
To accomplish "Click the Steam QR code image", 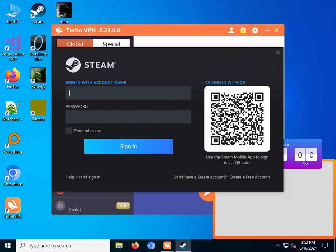I will (x=237, y=119).
